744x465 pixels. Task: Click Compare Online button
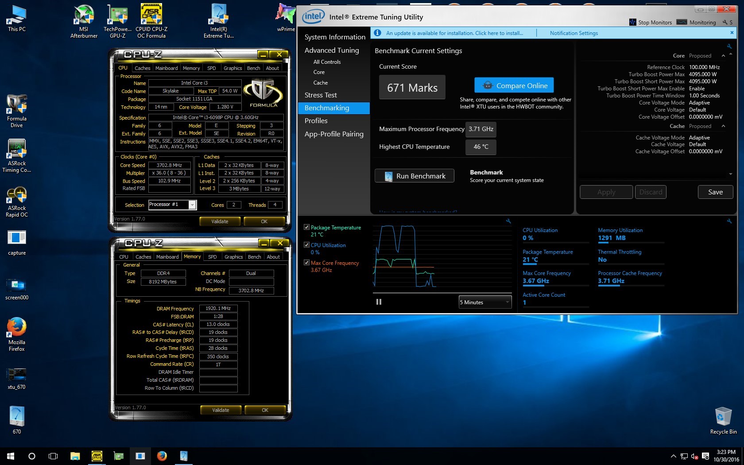click(514, 85)
